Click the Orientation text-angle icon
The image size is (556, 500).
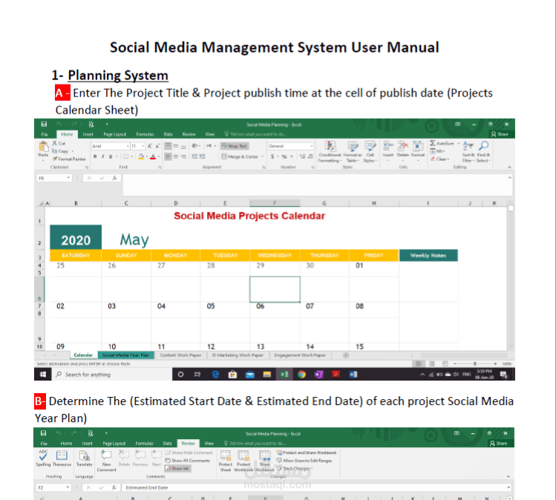pos(195,146)
